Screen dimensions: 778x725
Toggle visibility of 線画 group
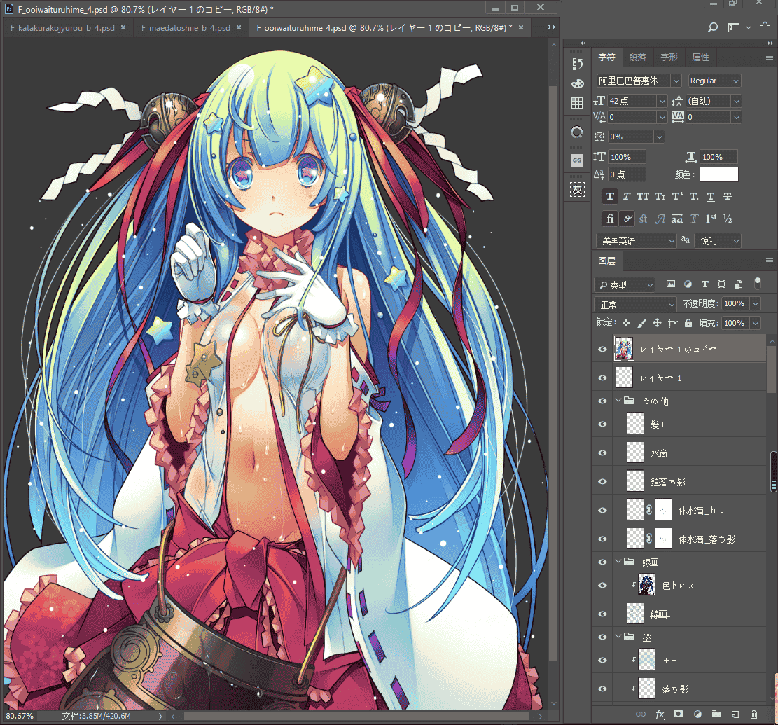pyautogui.click(x=602, y=562)
